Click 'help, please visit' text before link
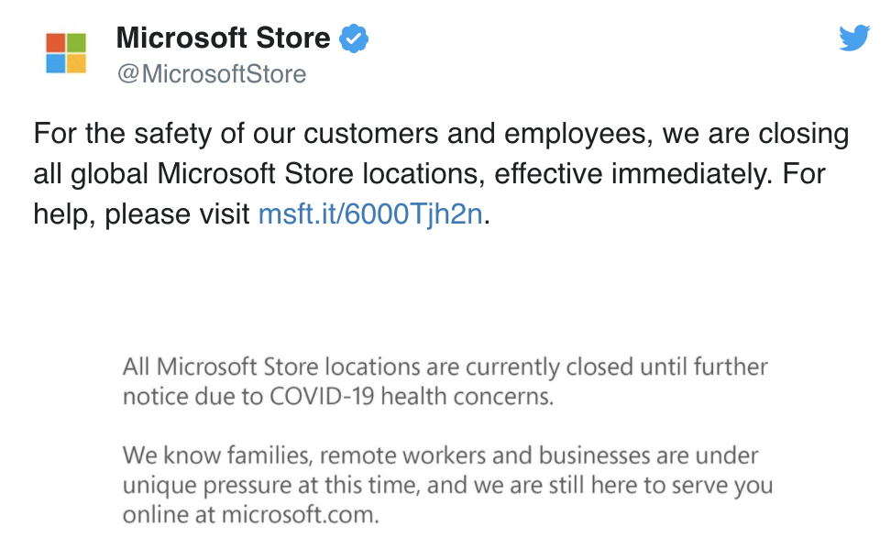The height and width of the screenshot is (559, 891). click(x=141, y=214)
